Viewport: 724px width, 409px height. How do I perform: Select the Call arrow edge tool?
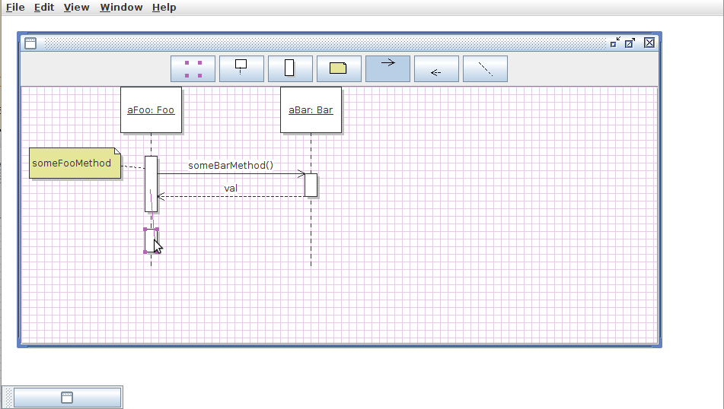click(x=388, y=68)
